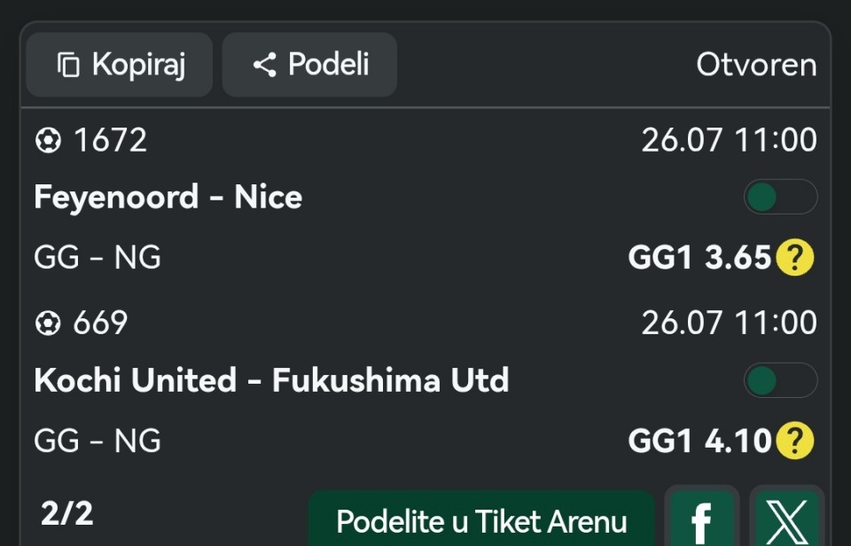Viewport: 851px width, 546px height.
Task: Tap the Podelite u Tiket Arenu button
Action: (x=481, y=519)
